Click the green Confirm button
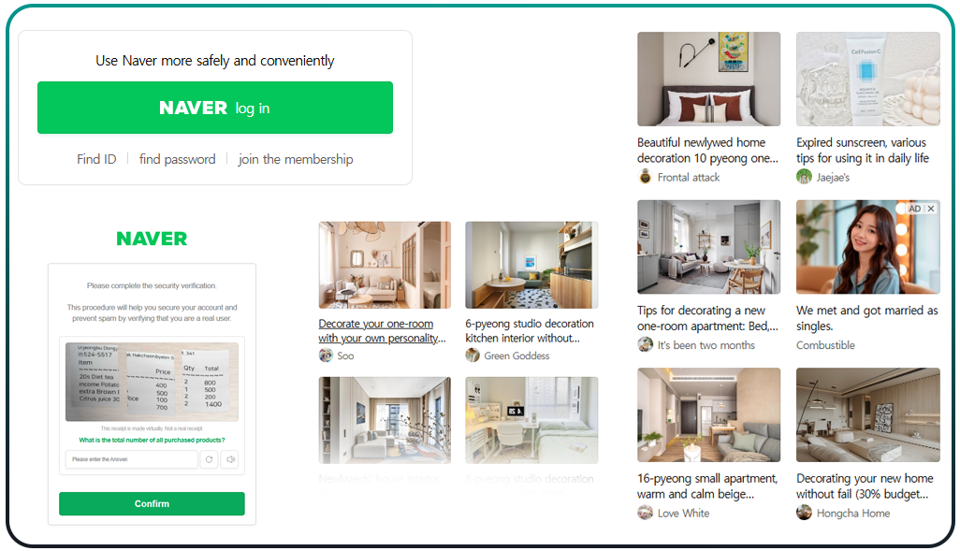This screenshot has width=960, height=551. click(x=152, y=503)
